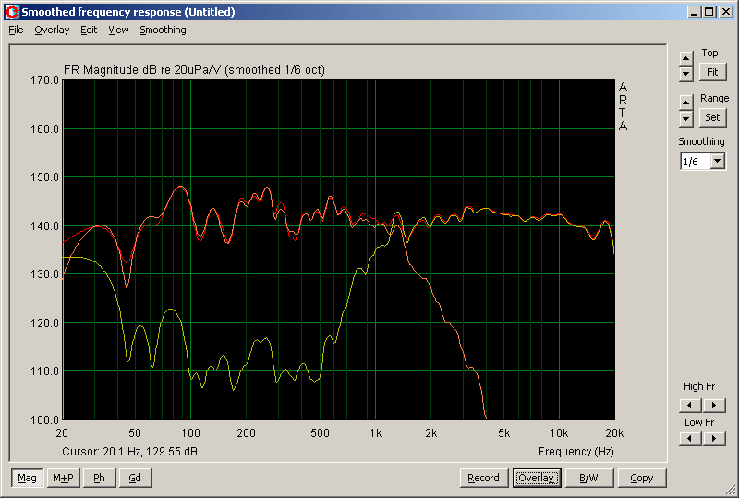
Task: Click the Record button
Action: pos(483,478)
